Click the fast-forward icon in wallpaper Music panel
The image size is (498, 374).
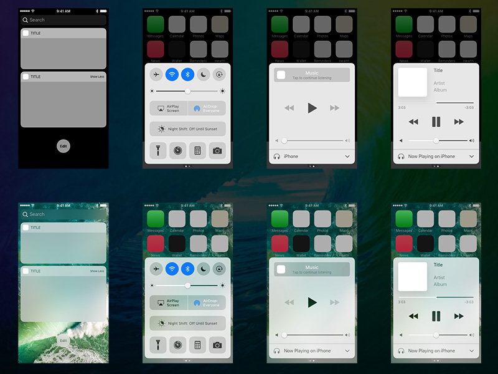334,302
